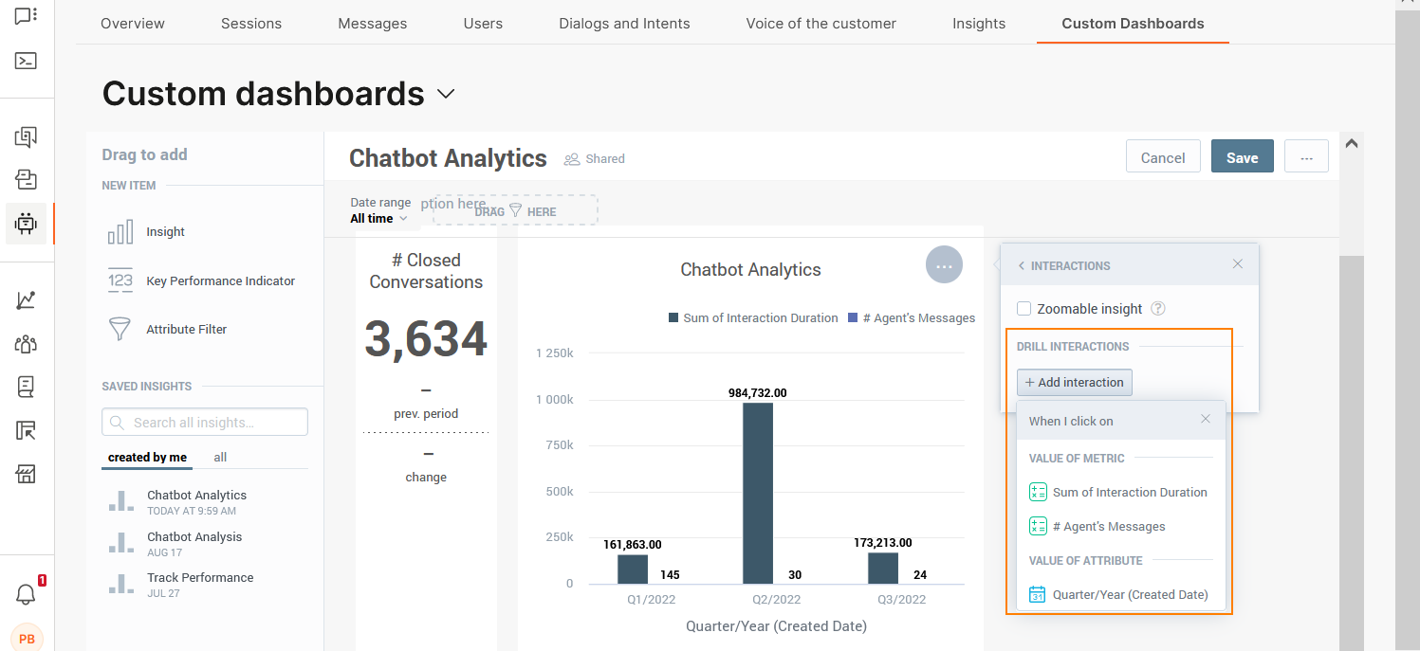Screen dimensions: 1420x651
Task: Select the agents/people icon in the sidebar
Action: point(28,344)
